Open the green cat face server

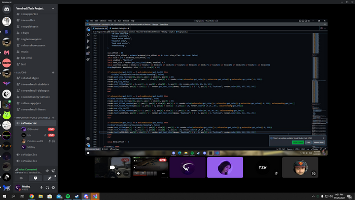(7, 115)
